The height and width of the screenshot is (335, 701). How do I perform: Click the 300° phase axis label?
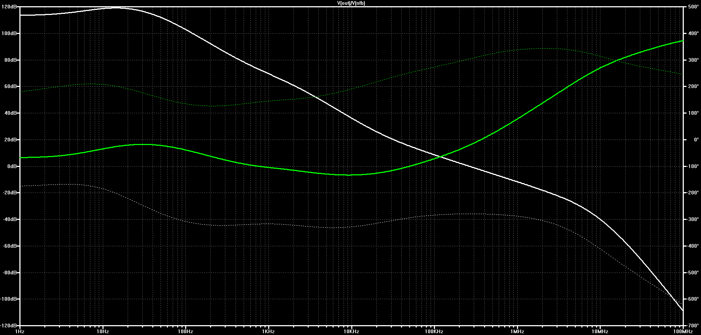[693, 60]
